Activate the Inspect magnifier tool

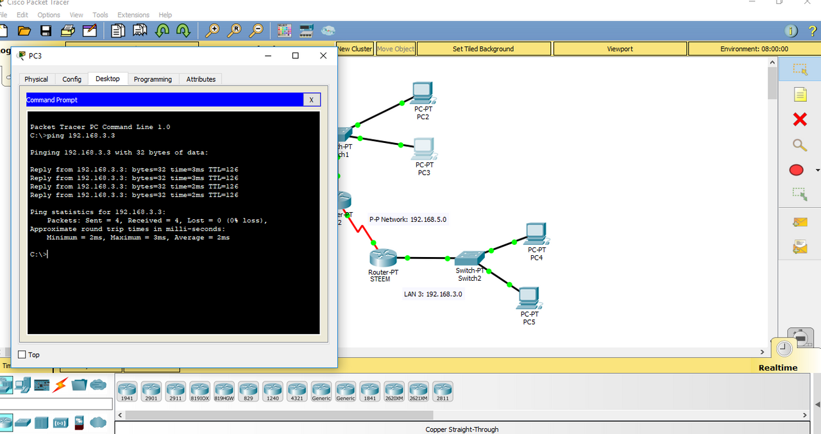tap(800, 145)
